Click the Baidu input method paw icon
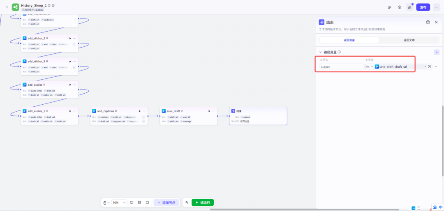This screenshot has height=211, width=444. pos(435,207)
